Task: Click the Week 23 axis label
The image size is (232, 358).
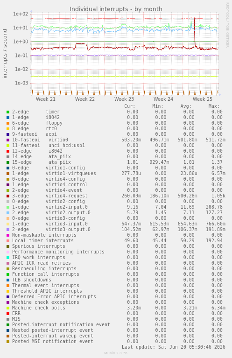Action: (124, 99)
